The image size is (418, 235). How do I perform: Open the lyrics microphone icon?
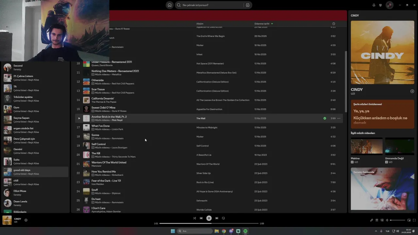click(372, 220)
